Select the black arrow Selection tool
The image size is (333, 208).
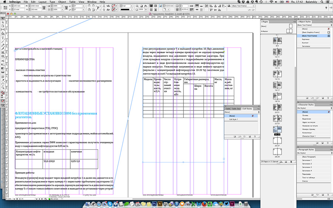(3, 18)
